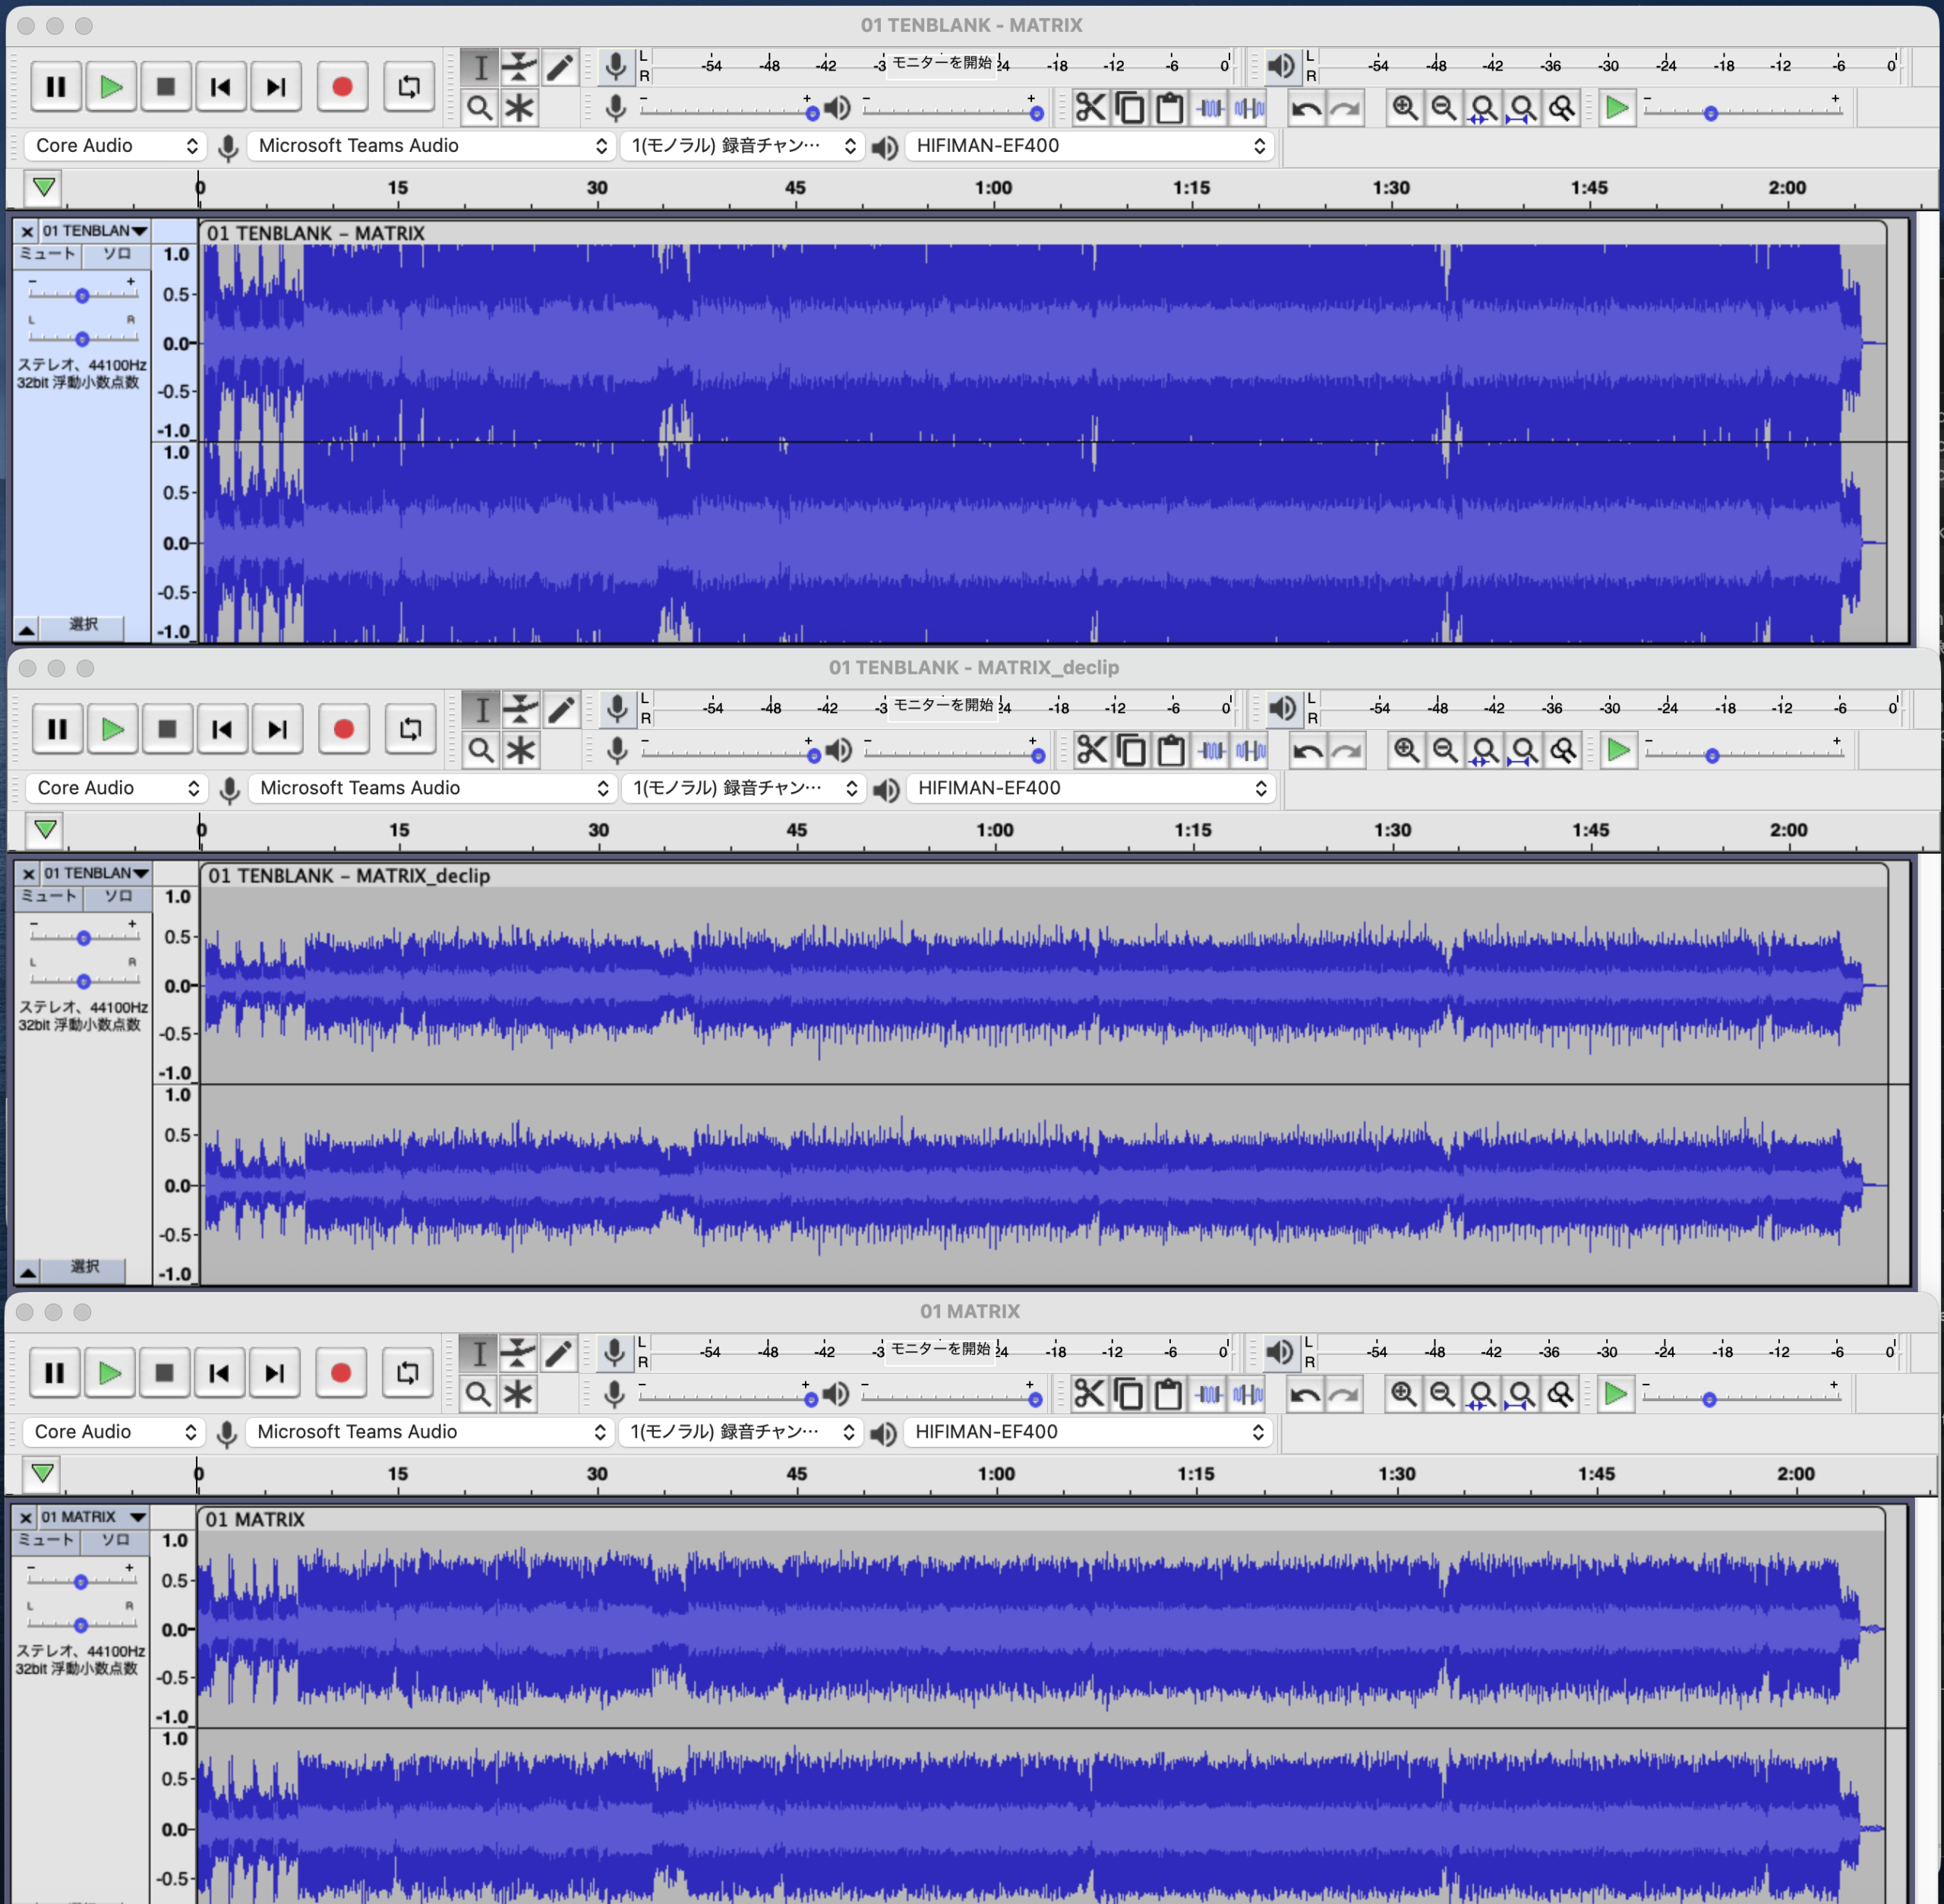Click Zoom In magnifier in top window
This screenshot has width=1944, height=1904.
click(1405, 108)
